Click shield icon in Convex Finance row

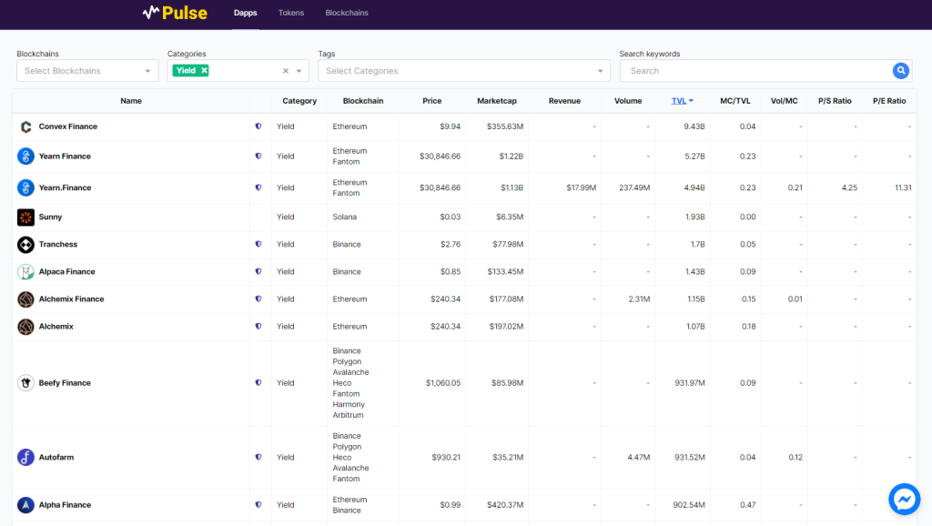tap(258, 126)
